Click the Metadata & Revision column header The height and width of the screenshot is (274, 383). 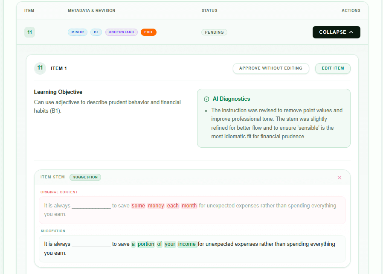tap(91, 11)
